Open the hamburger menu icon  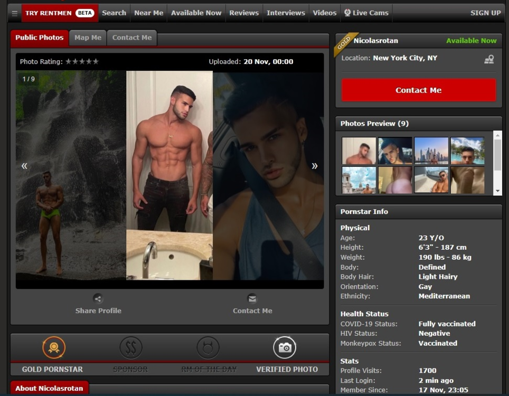point(15,13)
